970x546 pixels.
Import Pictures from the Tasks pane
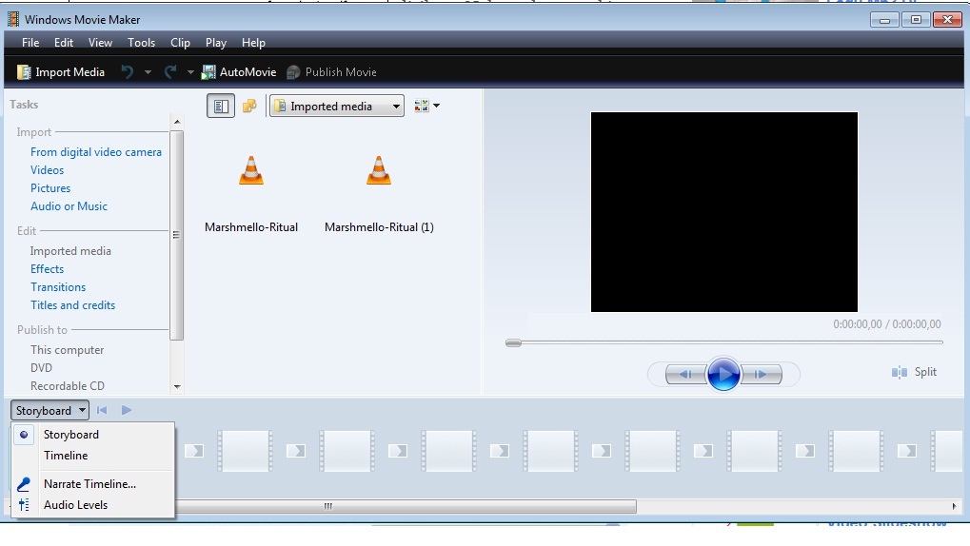point(50,188)
